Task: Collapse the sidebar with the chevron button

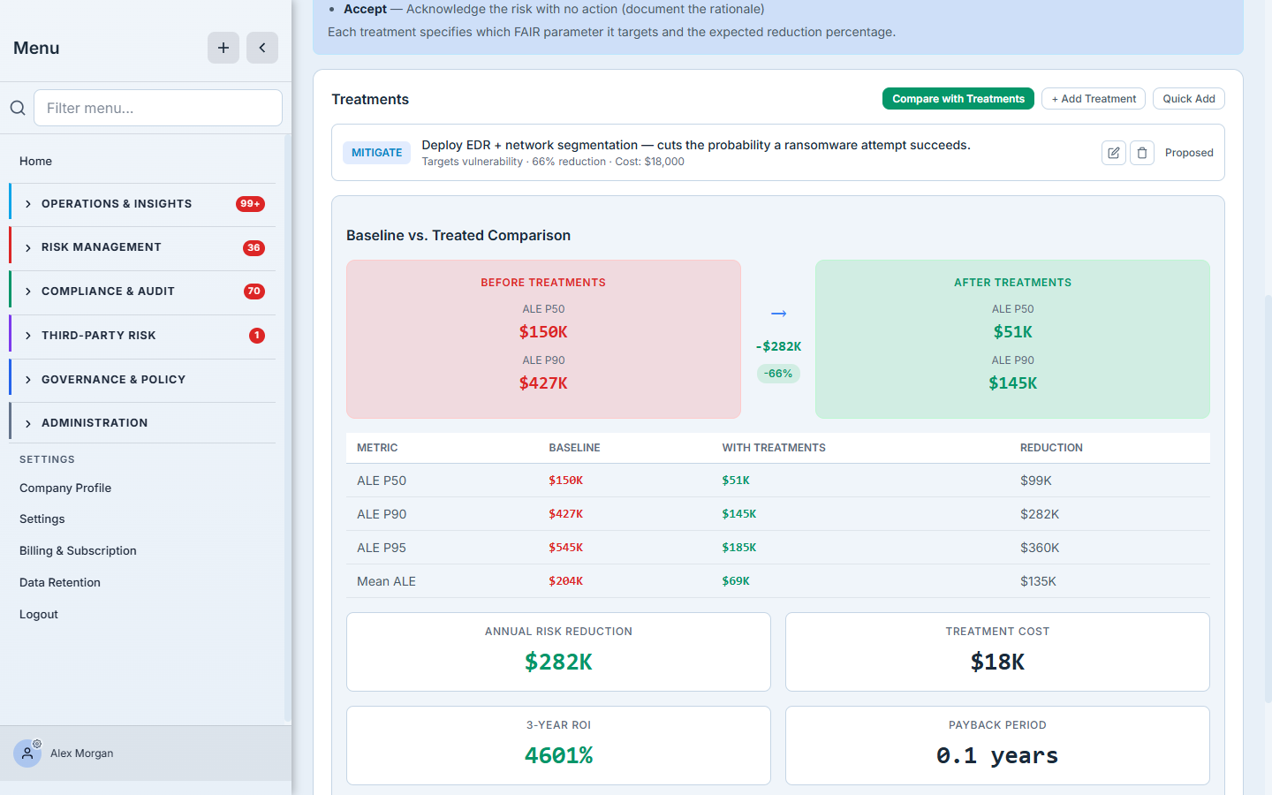Action: (x=262, y=48)
